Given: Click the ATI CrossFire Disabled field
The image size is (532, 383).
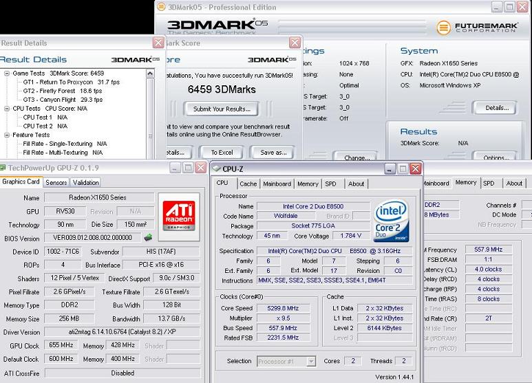Looking at the screenshot, I should 123,373.
